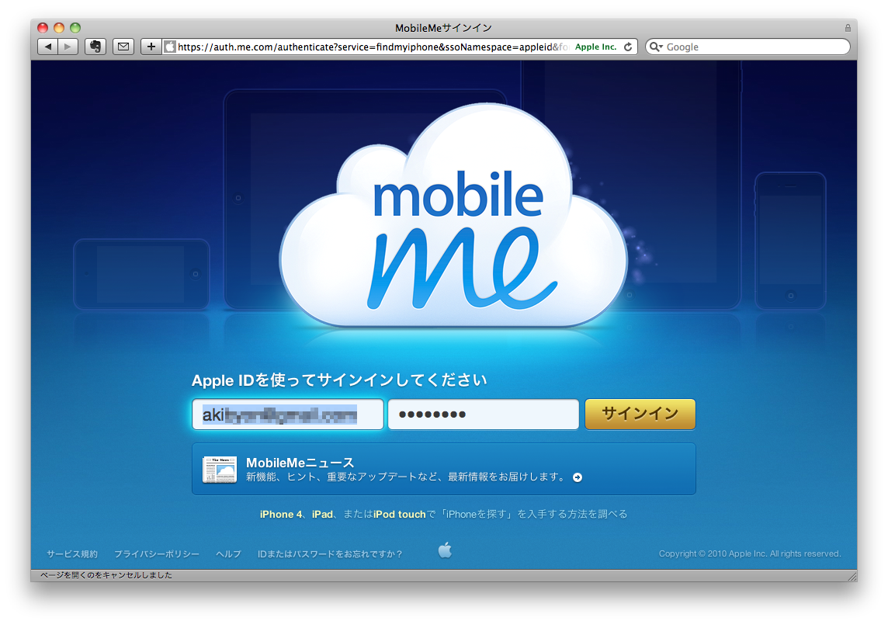This screenshot has height=621, width=888.
Task: Click IDまたはパスワードをお忘れですか link
Action: click(330, 553)
